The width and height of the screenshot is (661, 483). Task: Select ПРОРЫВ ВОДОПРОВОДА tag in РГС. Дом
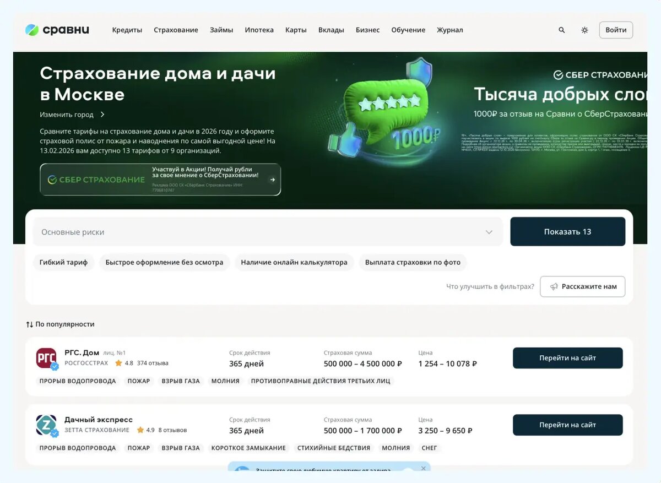pos(78,381)
